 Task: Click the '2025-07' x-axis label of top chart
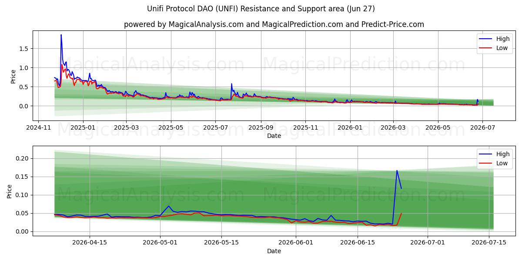point(215,128)
